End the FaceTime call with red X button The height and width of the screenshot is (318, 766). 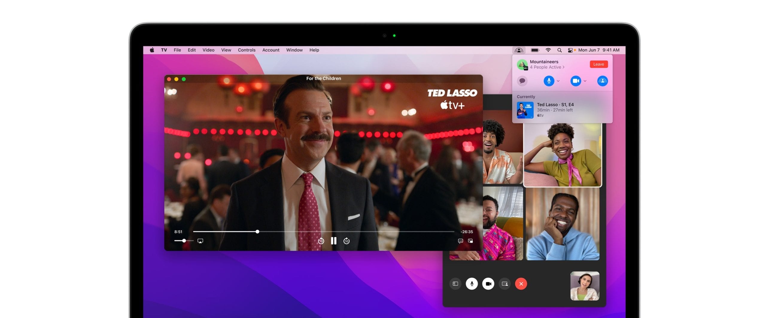pos(521,284)
